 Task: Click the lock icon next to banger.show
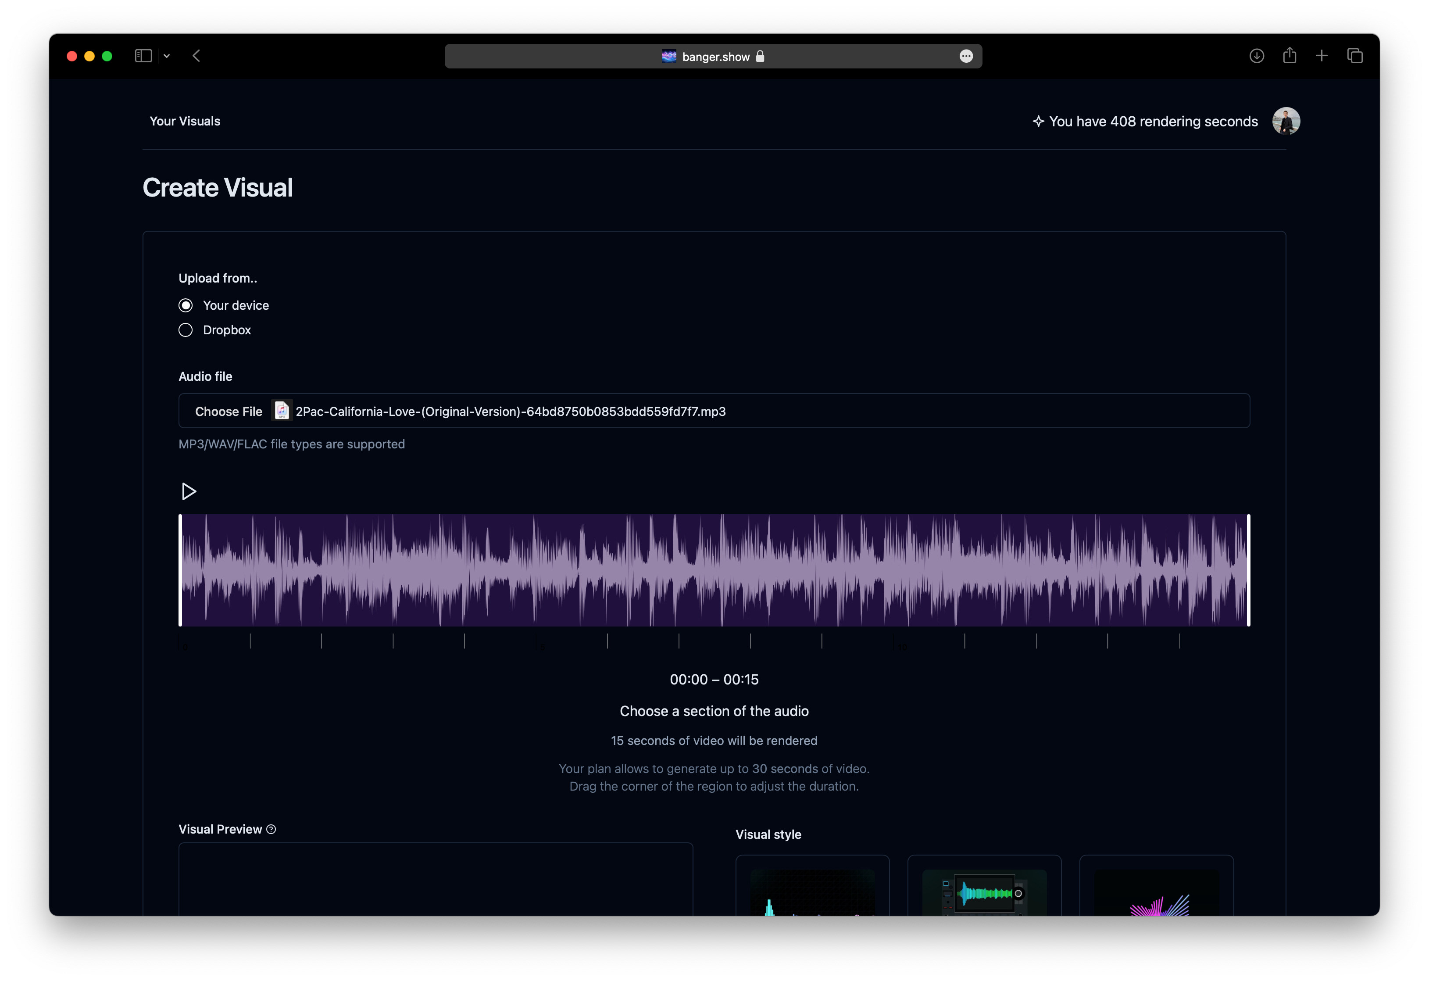tap(760, 56)
